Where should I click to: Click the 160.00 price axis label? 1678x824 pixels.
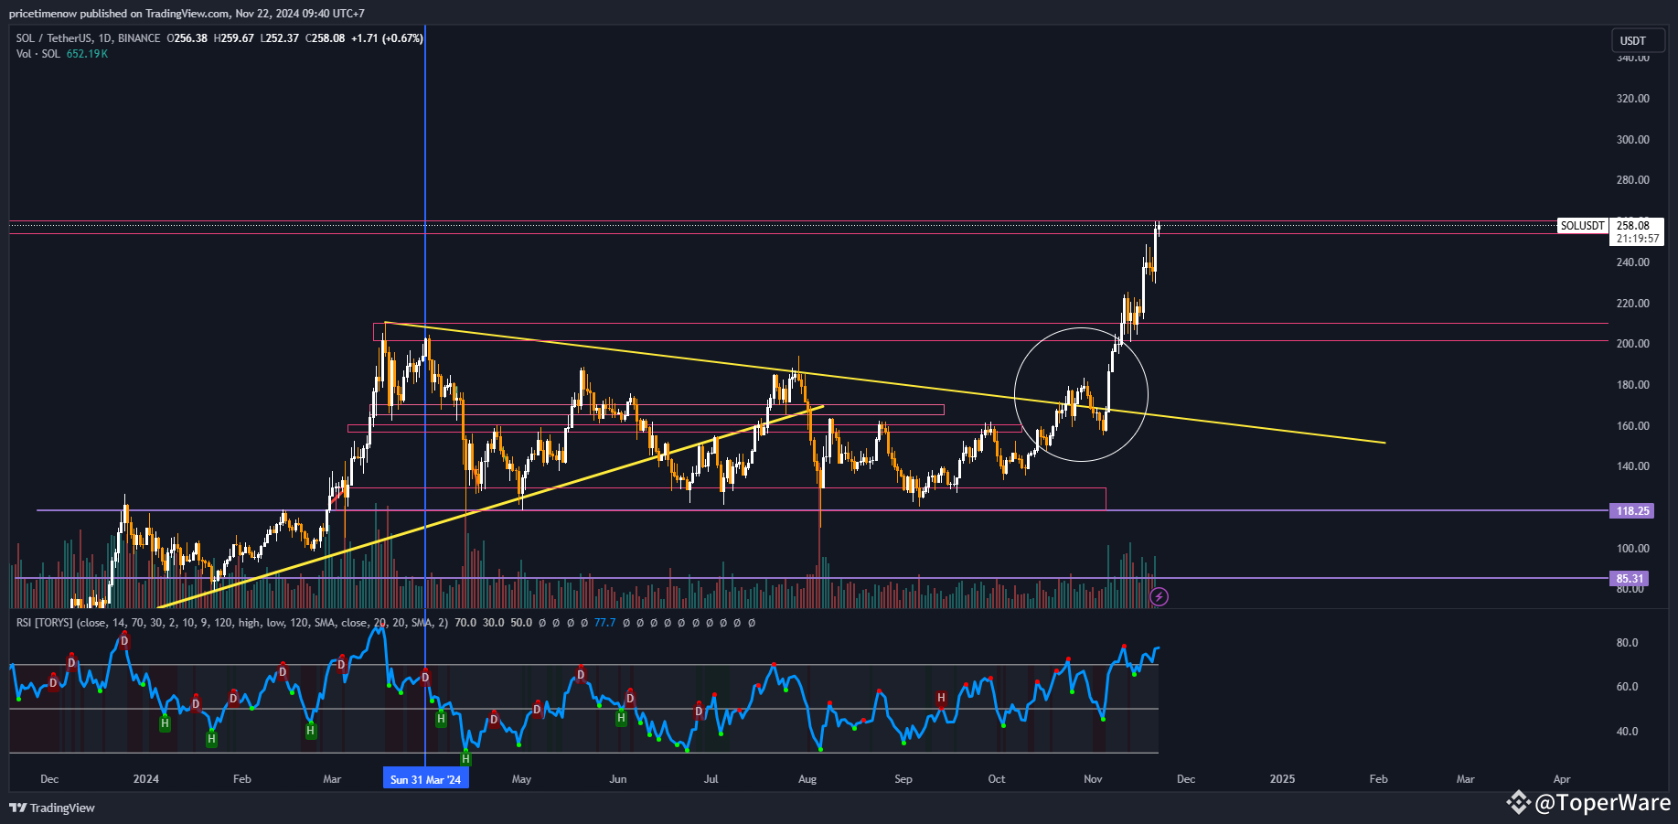tap(1633, 426)
